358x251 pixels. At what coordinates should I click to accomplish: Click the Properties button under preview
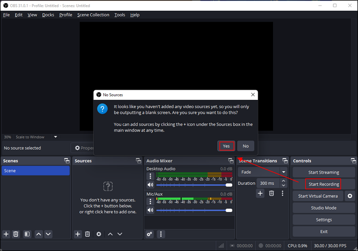(82, 148)
